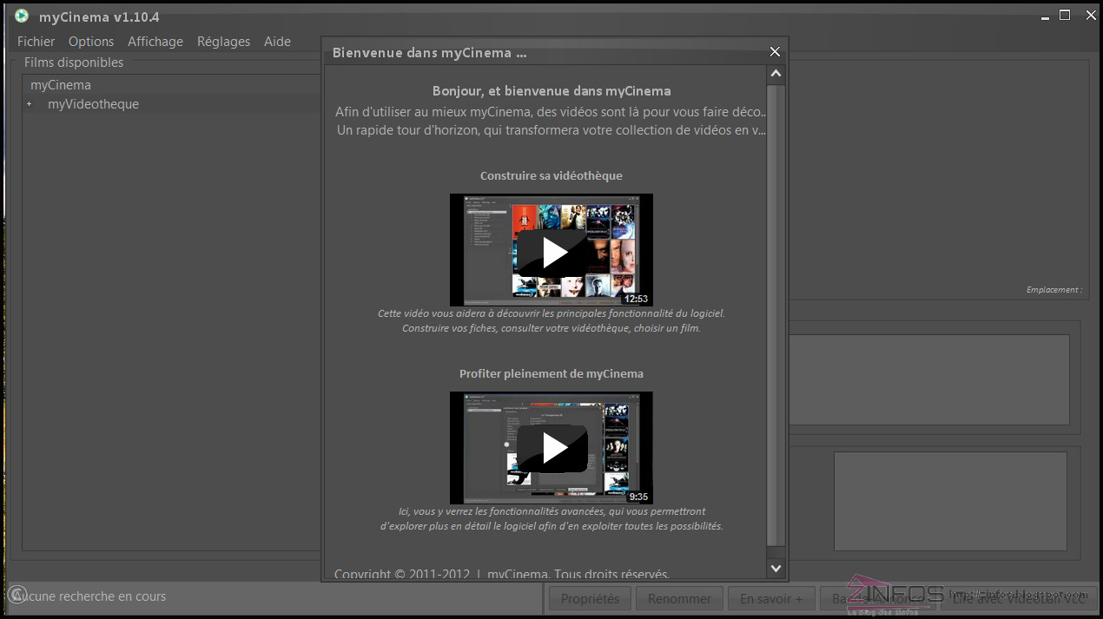
Task: Click the En savoir + button
Action: click(770, 597)
